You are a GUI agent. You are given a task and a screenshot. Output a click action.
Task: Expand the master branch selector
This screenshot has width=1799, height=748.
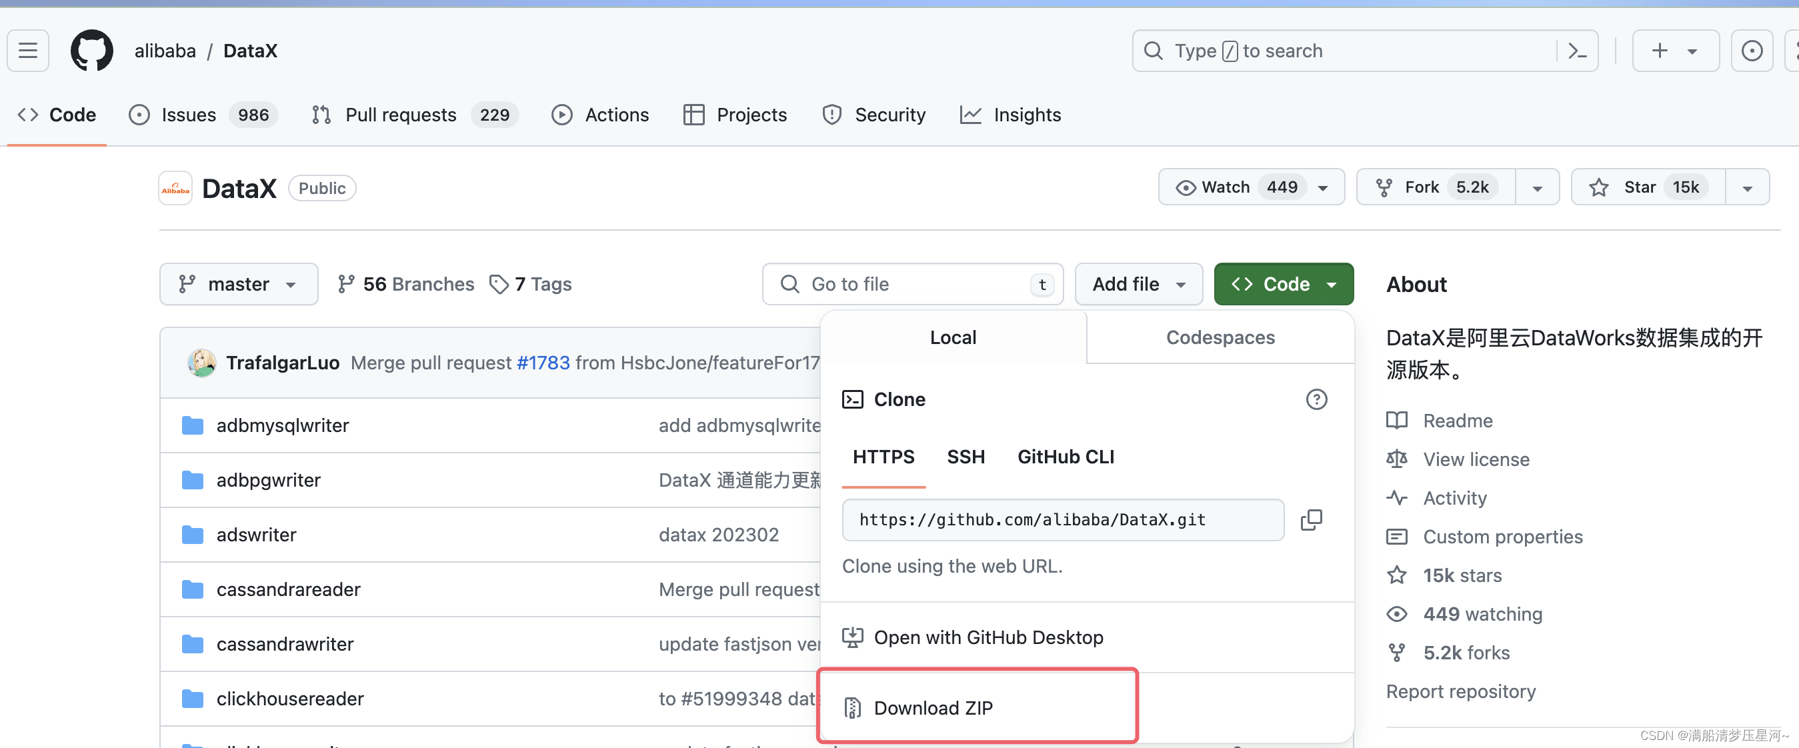point(238,284)
